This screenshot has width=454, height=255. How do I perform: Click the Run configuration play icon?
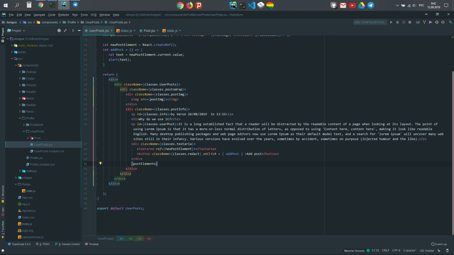(391, 22)
